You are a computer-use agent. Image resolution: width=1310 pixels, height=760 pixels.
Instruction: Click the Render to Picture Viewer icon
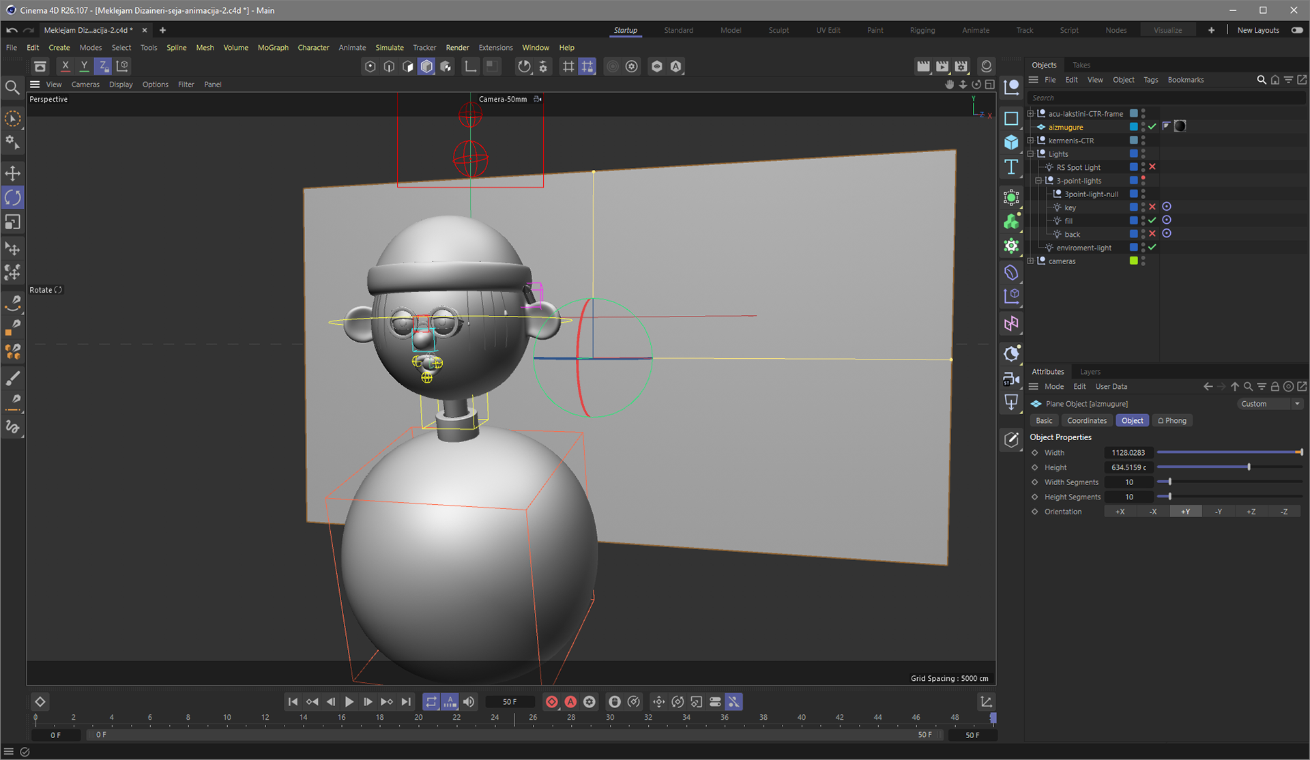pyautogui.click(x=942, y=66)
